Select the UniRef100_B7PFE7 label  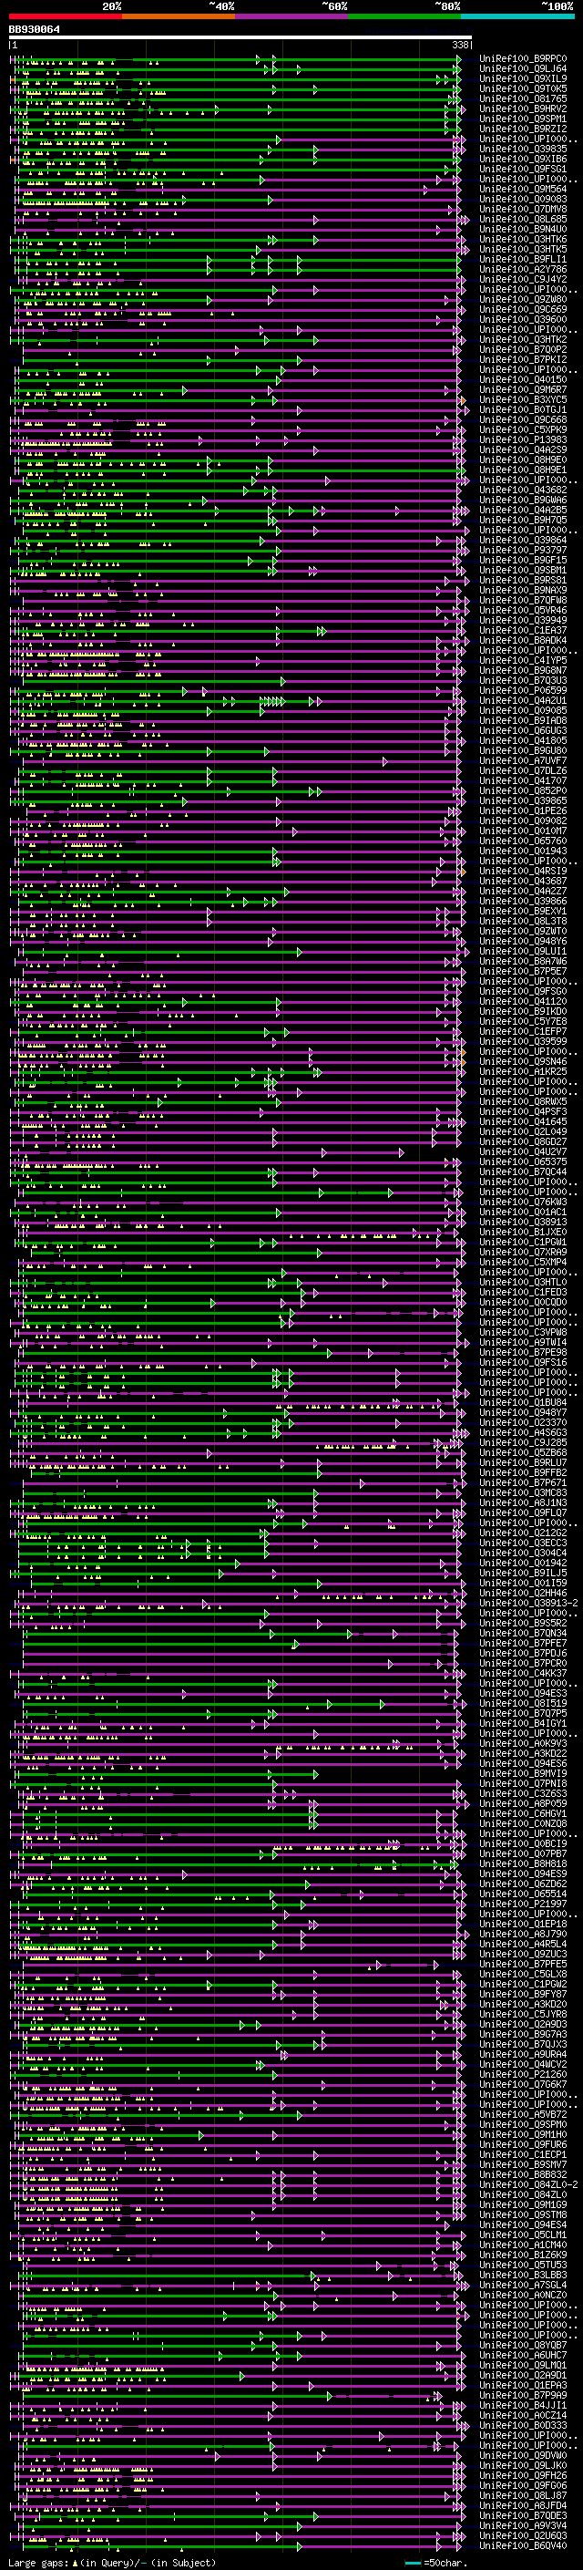[x=523, y=1642]
